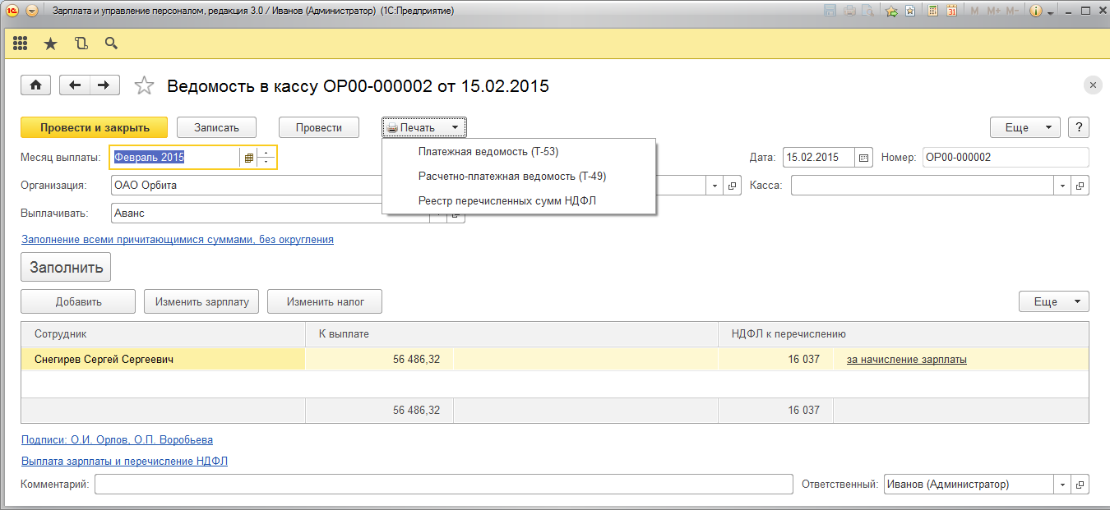Open the top Еще menu button
The height and width of the screenshot is (510, 1110).
point(1024,127)
